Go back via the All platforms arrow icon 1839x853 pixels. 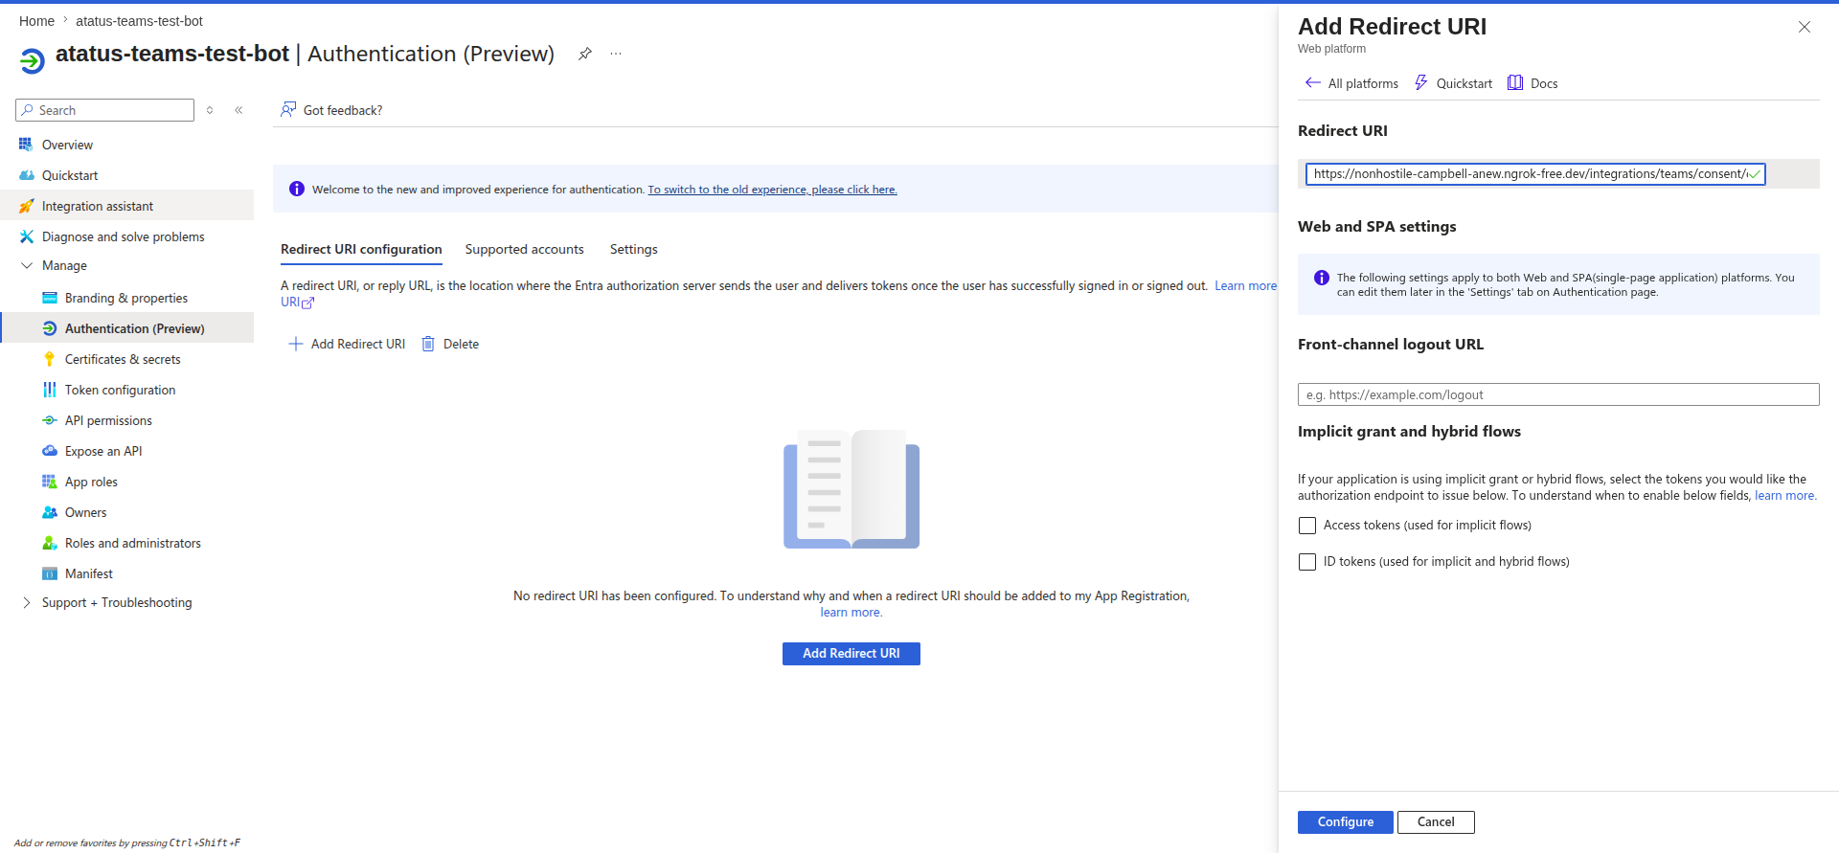click(x=1312, y=83)
